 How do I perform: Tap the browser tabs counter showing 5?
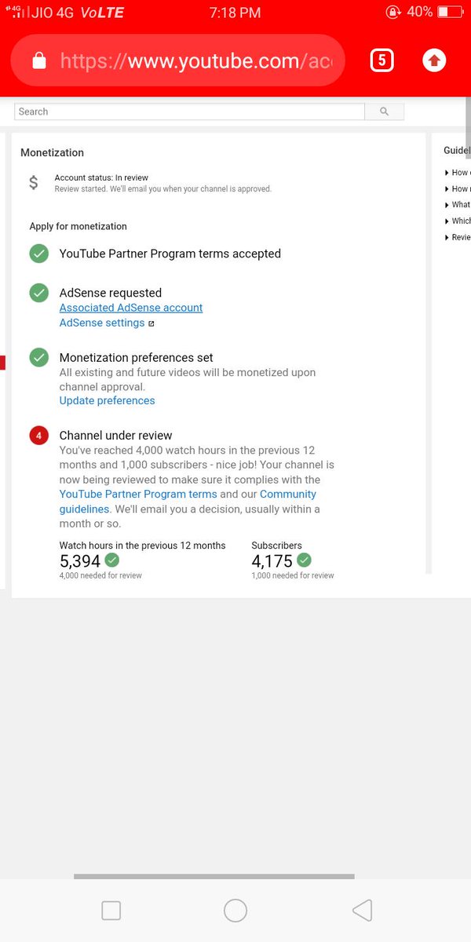pos(382,60)
